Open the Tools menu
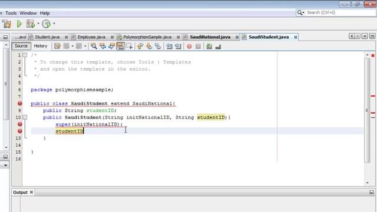 point(11,13)
